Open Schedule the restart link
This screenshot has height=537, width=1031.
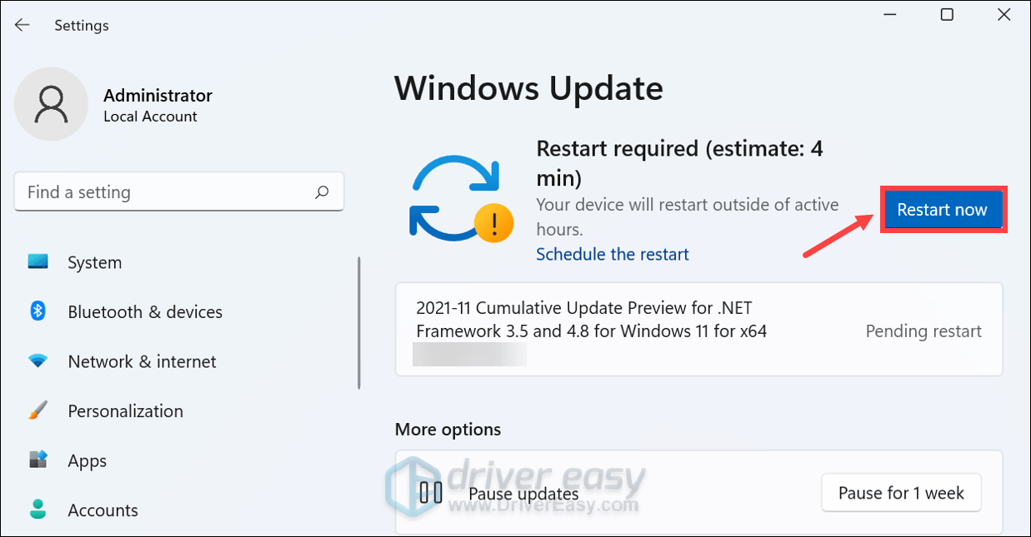(613, 254)
